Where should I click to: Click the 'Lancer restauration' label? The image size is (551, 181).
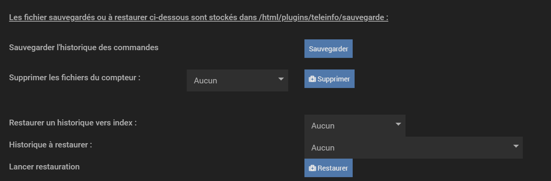pyautogui.click(x=44, y=167)
